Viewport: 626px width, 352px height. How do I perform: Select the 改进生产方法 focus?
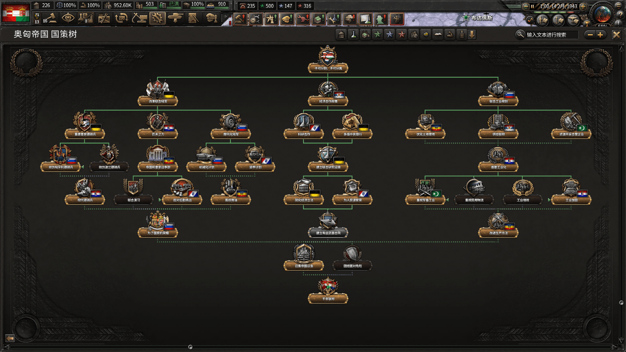[x=498, y=224]
